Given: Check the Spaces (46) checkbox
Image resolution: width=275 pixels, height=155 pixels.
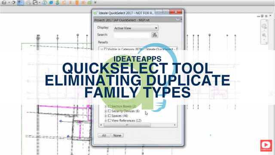Looking at the screenshot, I should coord(110,116).
